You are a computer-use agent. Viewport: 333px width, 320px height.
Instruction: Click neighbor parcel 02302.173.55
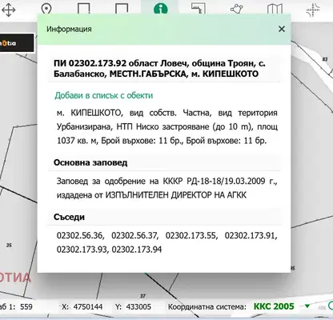tap(191, 235)
